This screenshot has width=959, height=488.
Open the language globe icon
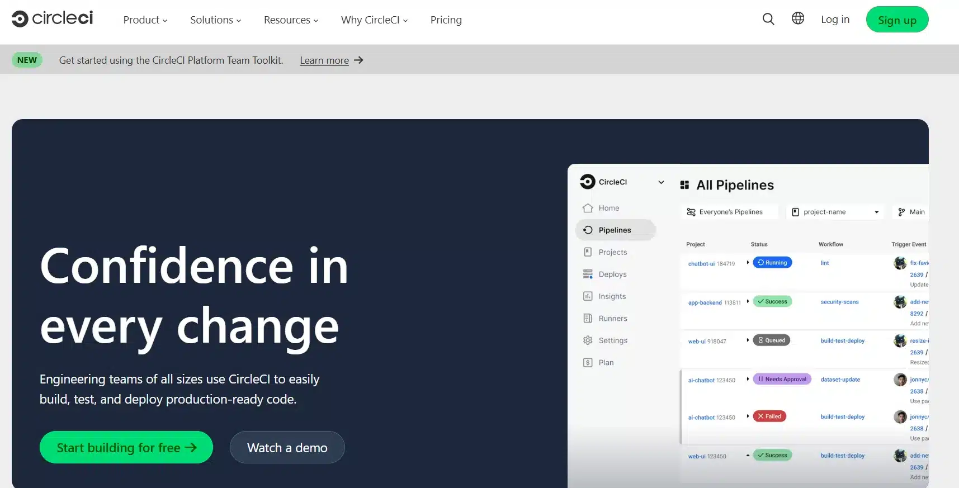pyautogui.click(x=798, y=18)
